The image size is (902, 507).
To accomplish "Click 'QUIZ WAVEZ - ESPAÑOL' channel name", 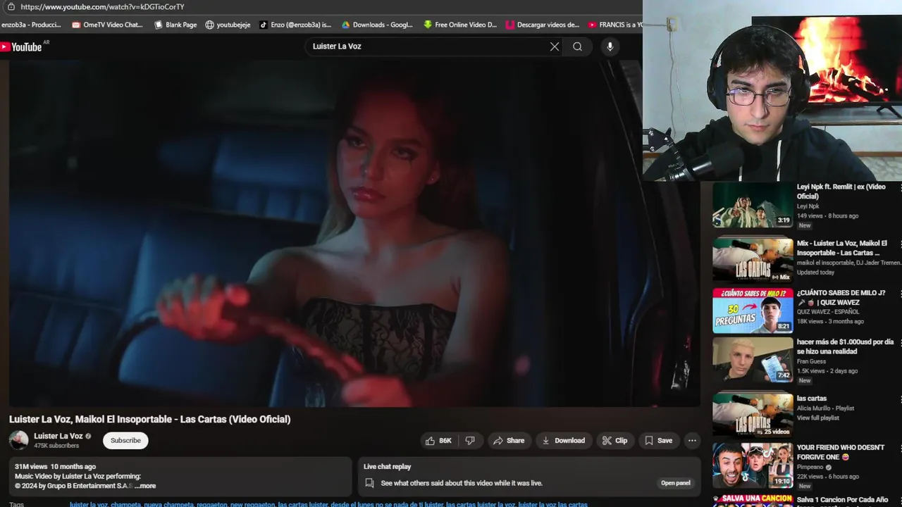I will click(x=828, y=312).
